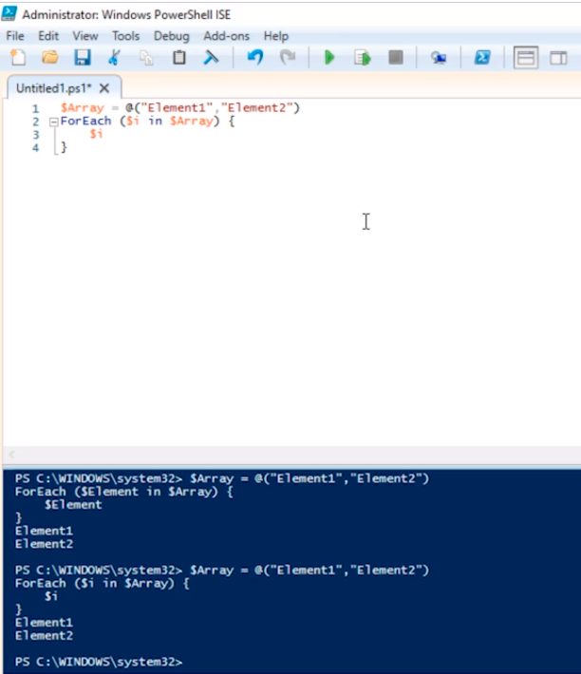Open the Tools menu
Image resolution: width=581 pixels, height=674 pixels.
click(x=125, y=36)
